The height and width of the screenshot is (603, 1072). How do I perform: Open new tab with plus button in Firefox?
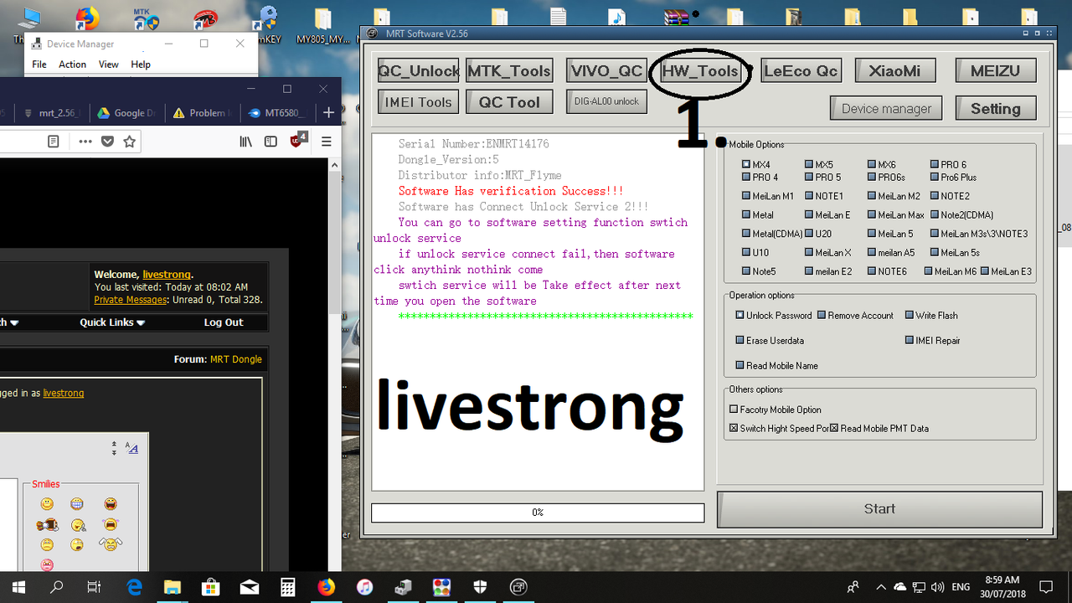[328, 112]
